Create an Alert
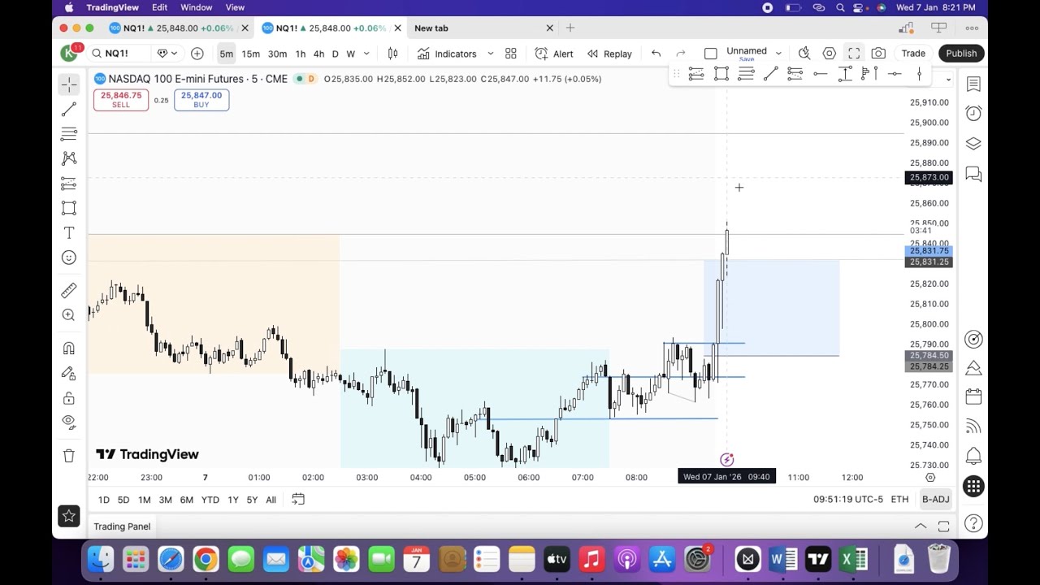The height and width of the screenshot is (585, 1040). [x=554, y=54]
